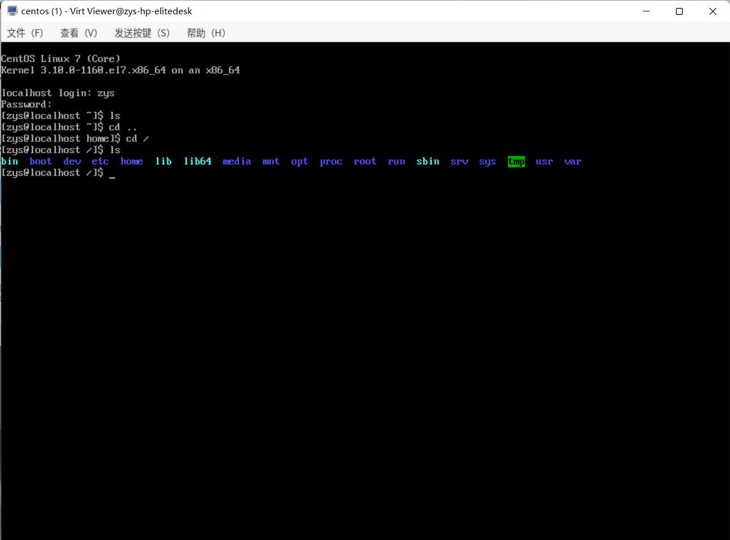
Task: Click the sbin entry in ls output
Action: click(x=428, y=162)
